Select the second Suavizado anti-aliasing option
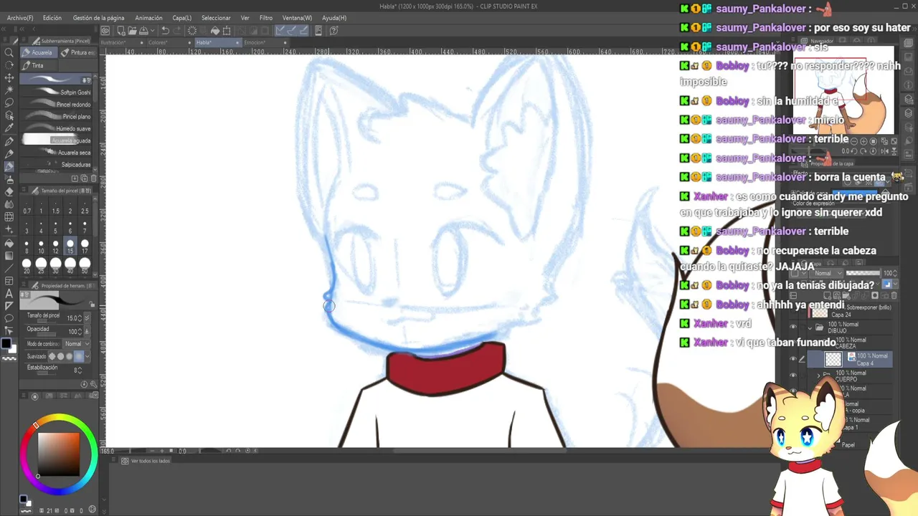Image resolution: width=918 pixels, height=516 pixels. pos(61,356)
